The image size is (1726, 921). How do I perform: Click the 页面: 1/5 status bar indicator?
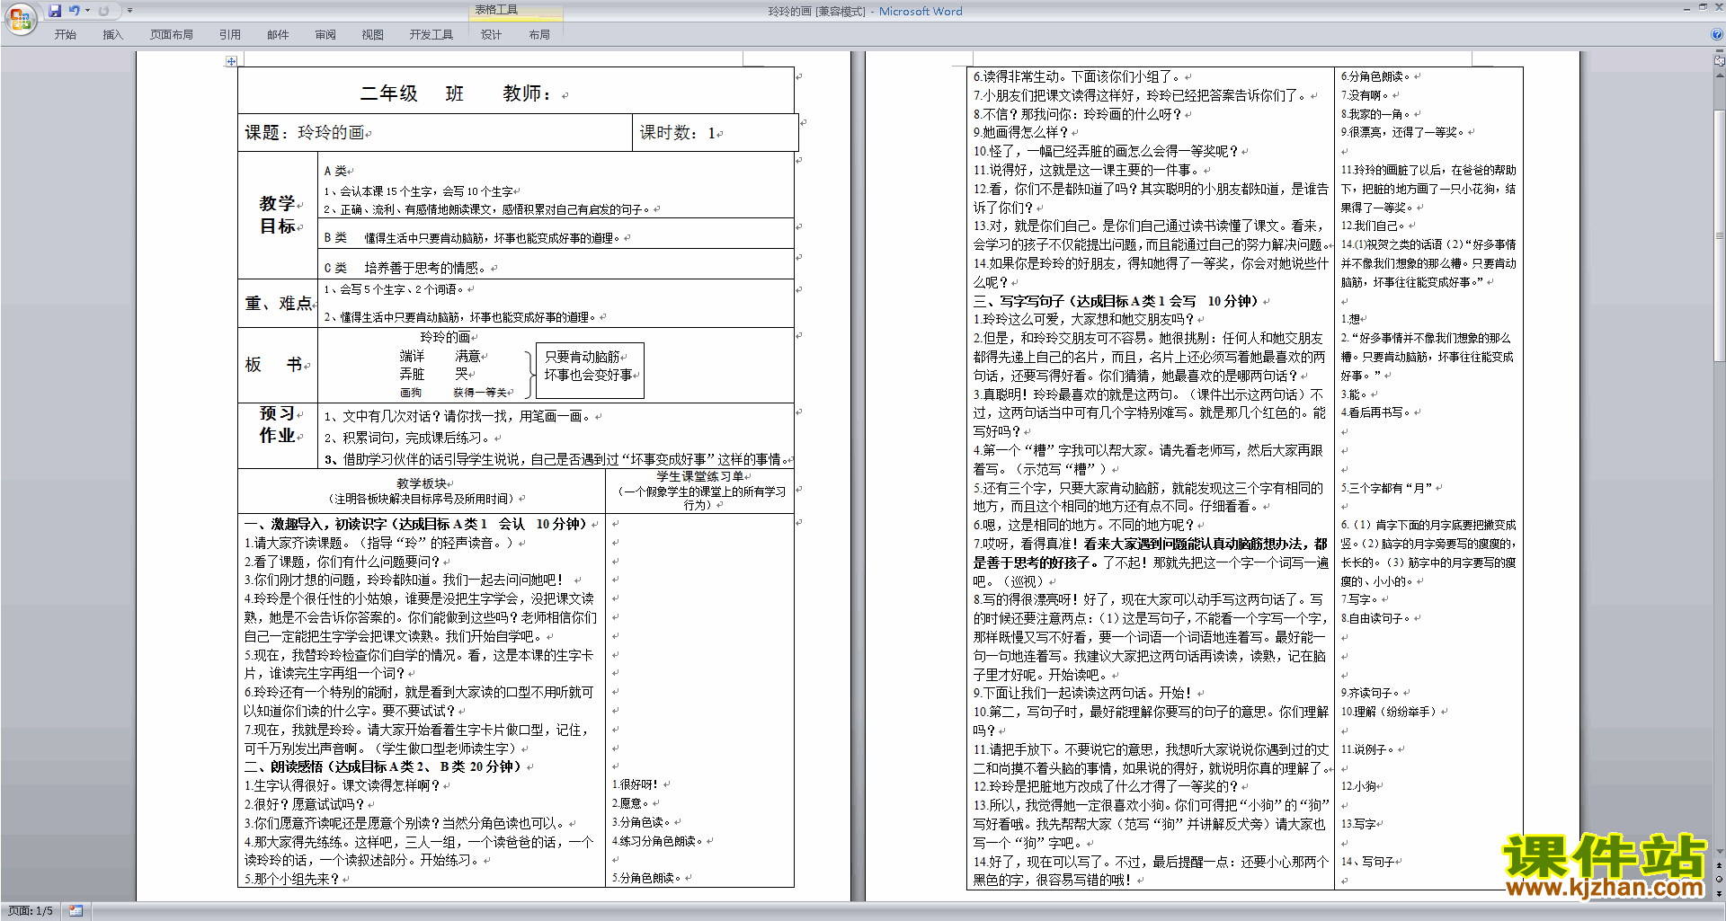pos(31,911)
